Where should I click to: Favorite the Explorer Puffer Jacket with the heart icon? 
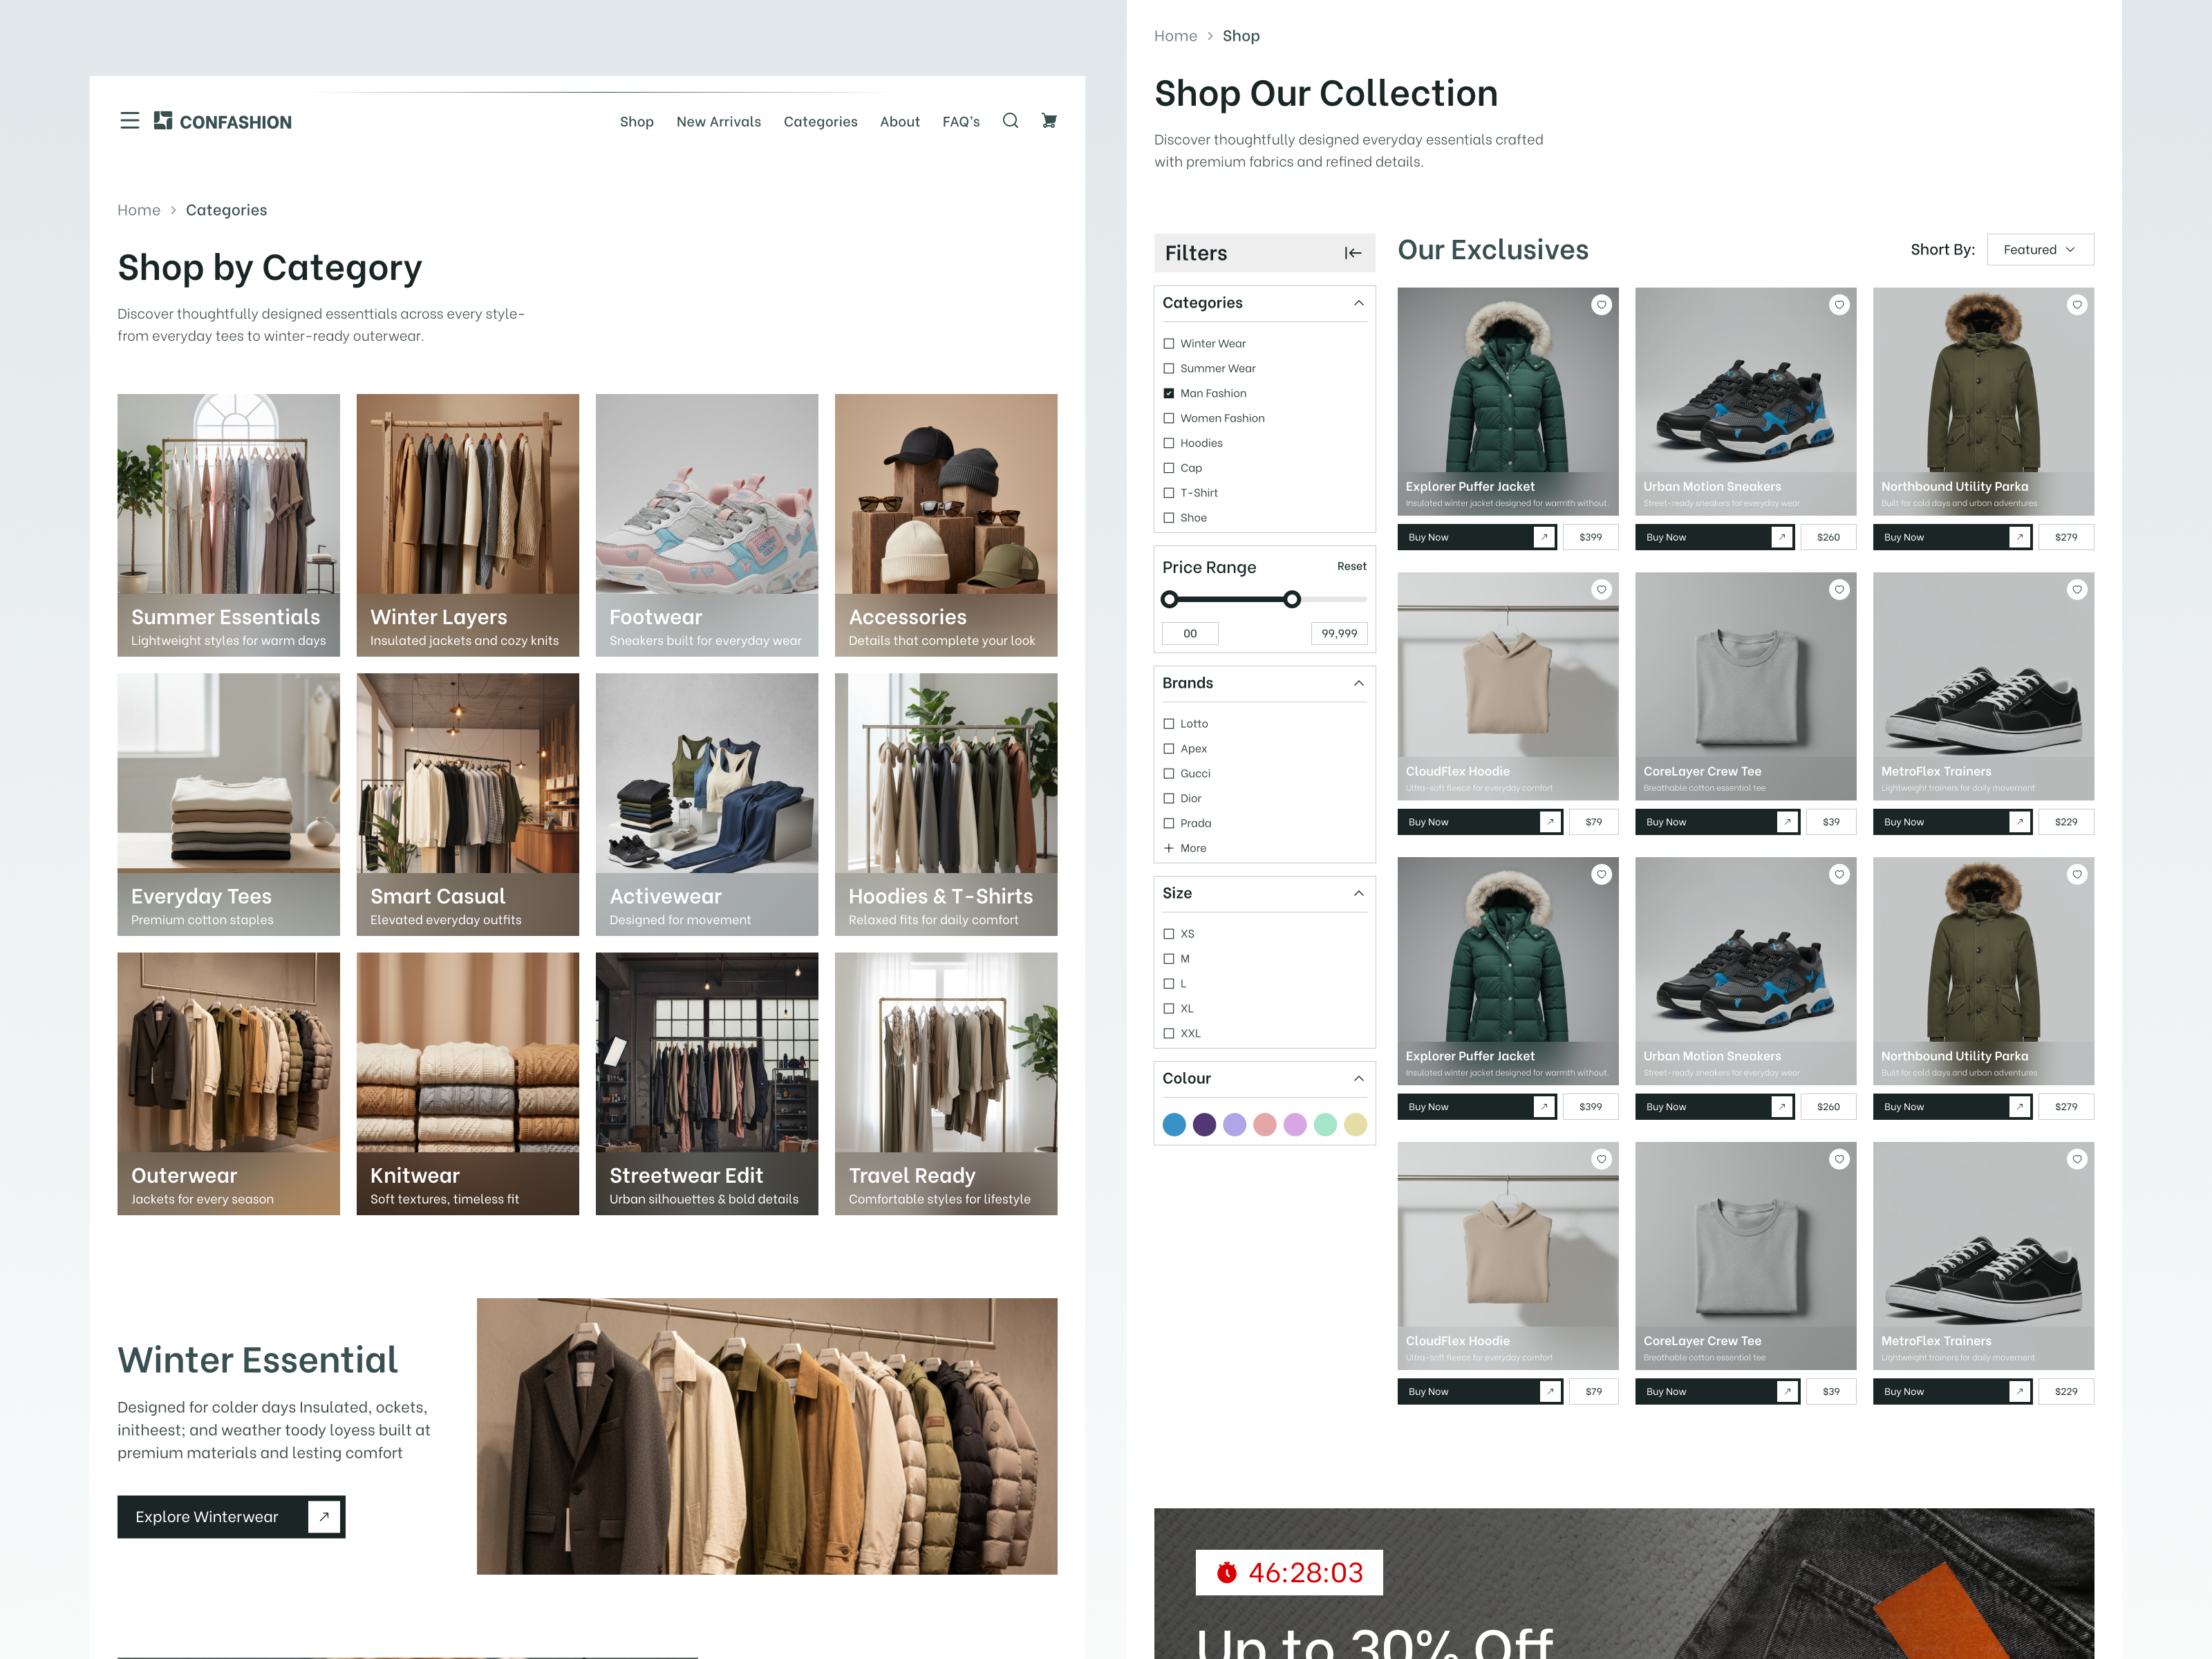click(x=1601, y=304)
